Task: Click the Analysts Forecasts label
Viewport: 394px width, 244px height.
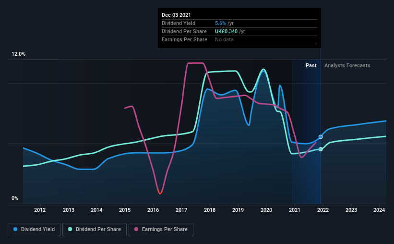Action: 347,65
